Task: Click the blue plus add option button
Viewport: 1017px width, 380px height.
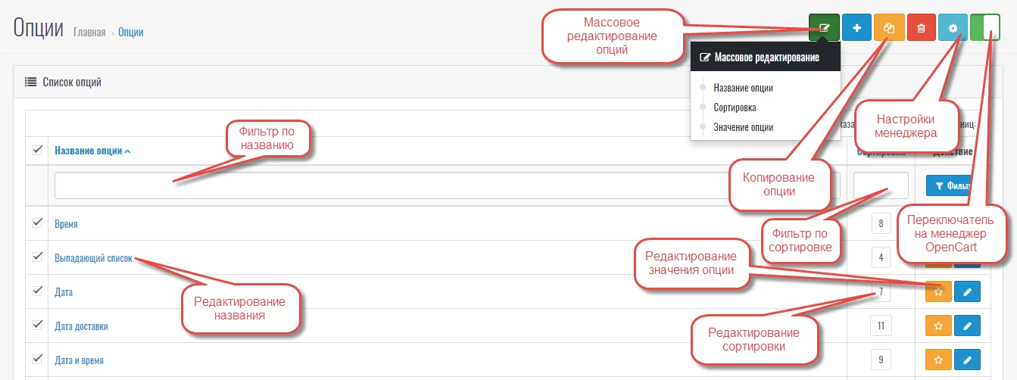Action: (x=856, y=28)
